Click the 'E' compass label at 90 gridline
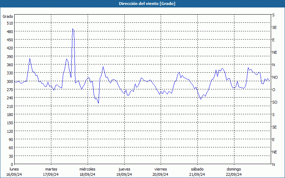The width and height of the screenshot is (285, 178). pyautogui.click(x=273, y=140)
